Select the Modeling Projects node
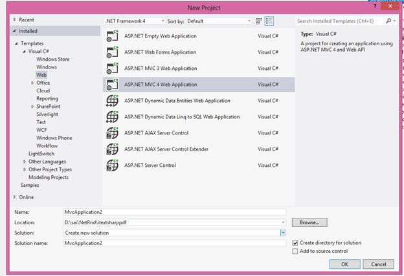The image size is (404, 276). click(49, 178)
